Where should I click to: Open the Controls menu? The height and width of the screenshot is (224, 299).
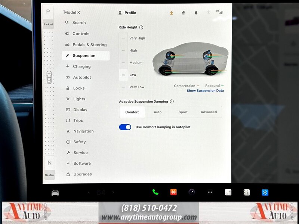[77, 34]
